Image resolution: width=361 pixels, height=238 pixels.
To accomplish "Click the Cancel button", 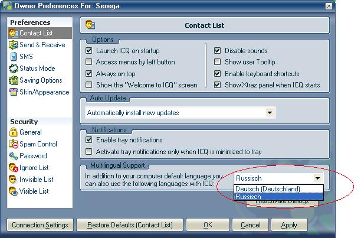I will [251, 225].
